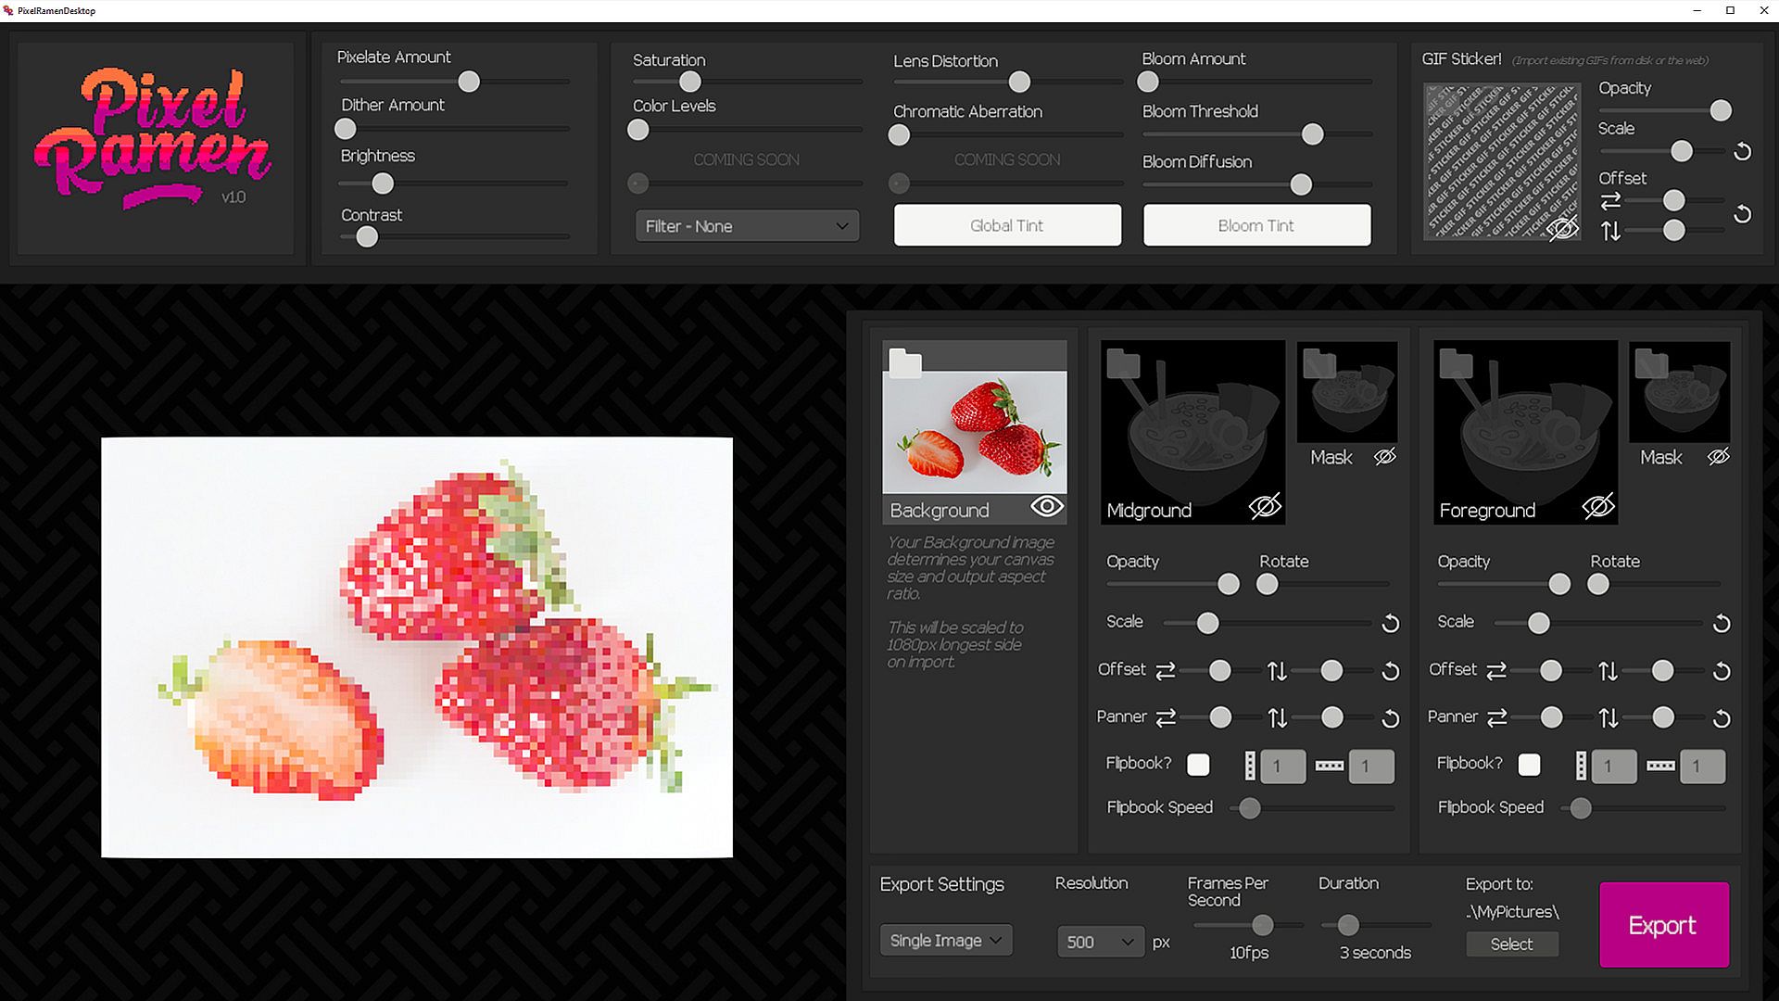Open folder icon on Midground layer
The height and width of the screenshot is (1001, 1779).
pyautogui.click(x=1123, y=362)
